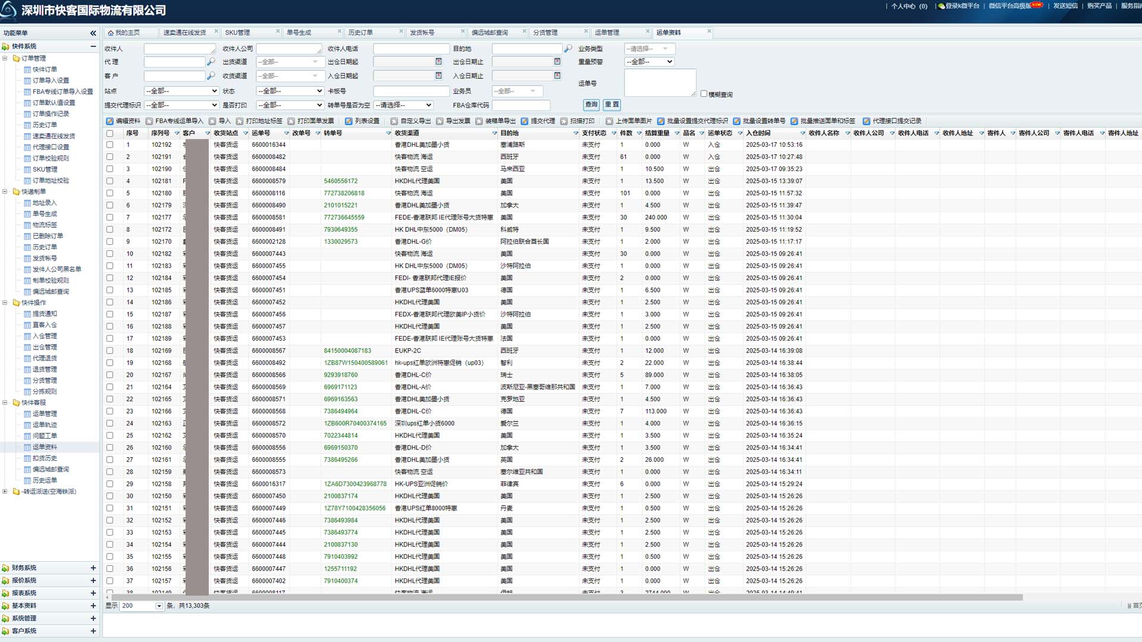Screen dimensions: 1142x642
Task: Open 运单轨迹 in sidebar tree
Action: (x=45, y=425)
